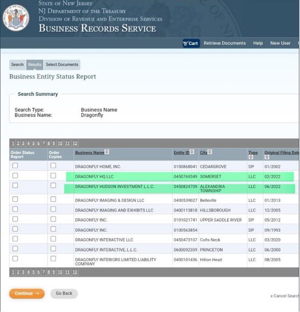Viewport: 300px width, 312px height.
Task: Select entity ID 0100868041
Action: (x=186, y=167)
